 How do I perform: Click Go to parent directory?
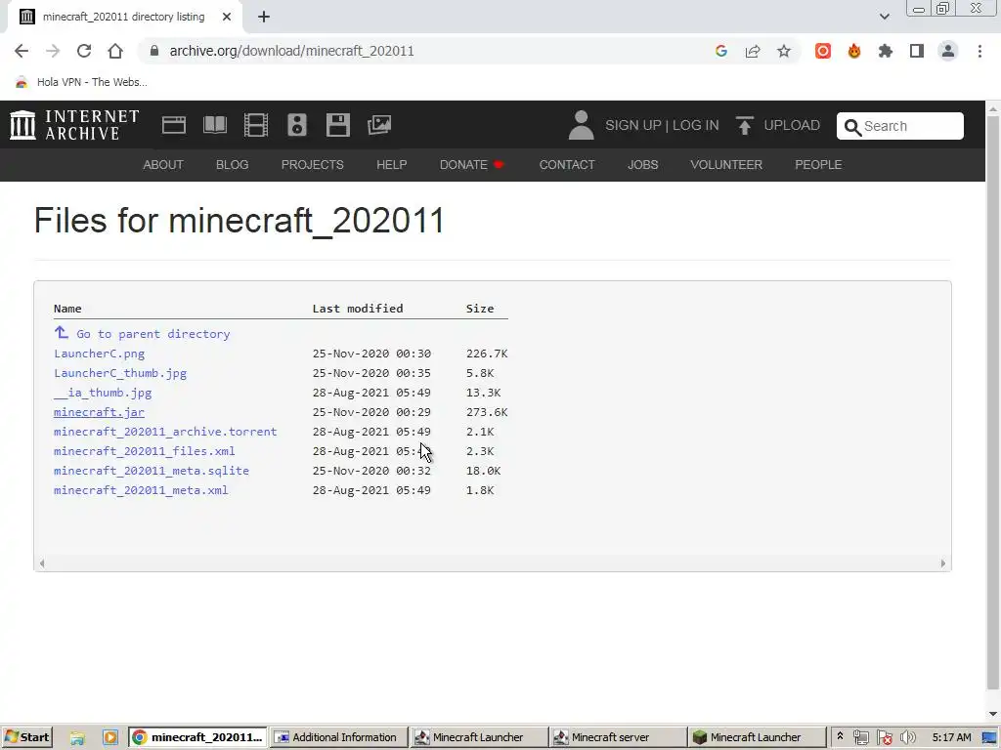142,334
